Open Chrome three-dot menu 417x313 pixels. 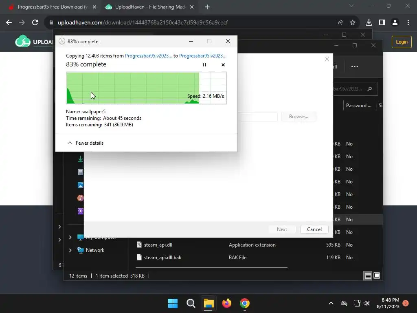[408, 23]
